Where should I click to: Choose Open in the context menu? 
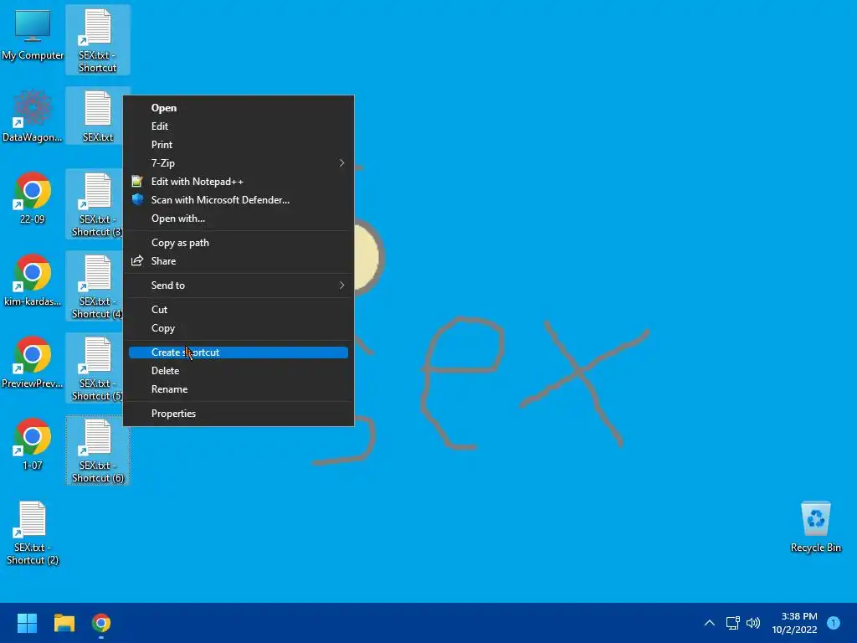pyautogui.click(x=239, y=108)
